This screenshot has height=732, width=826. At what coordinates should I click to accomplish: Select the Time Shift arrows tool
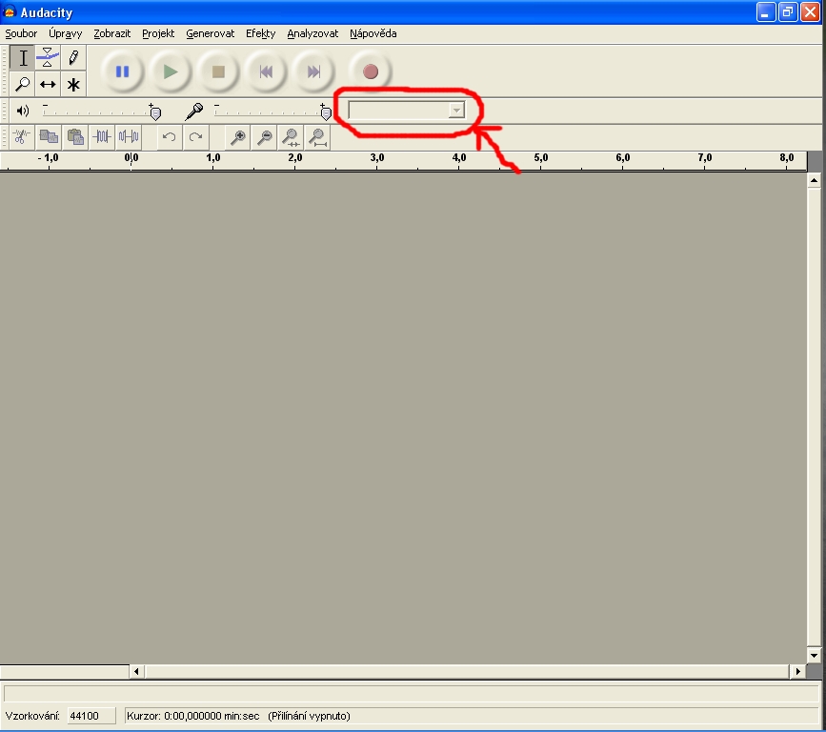tap(48, 84)
